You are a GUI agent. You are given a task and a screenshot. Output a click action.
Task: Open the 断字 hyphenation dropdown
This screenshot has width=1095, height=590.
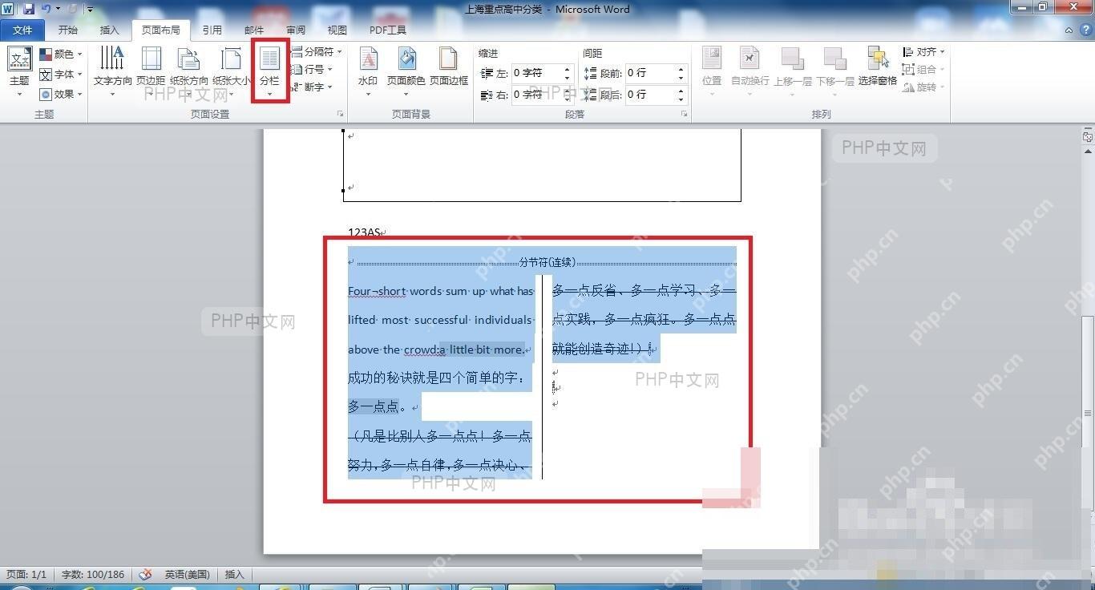312,87
